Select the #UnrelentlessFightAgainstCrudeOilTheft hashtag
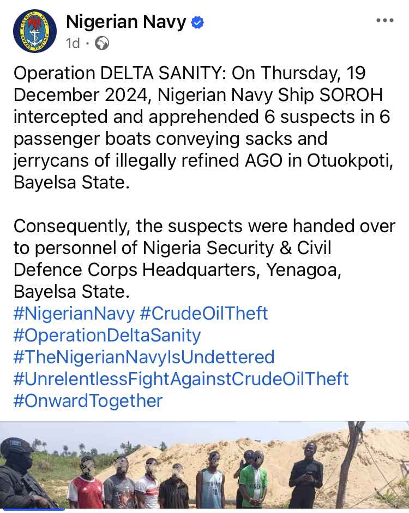Screen dimensions: 409x513 (x=181, y=379)
